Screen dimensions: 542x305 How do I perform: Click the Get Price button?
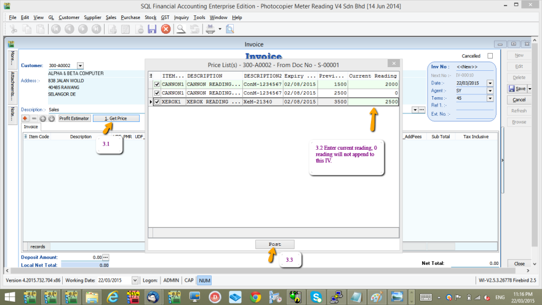point(116,118)
